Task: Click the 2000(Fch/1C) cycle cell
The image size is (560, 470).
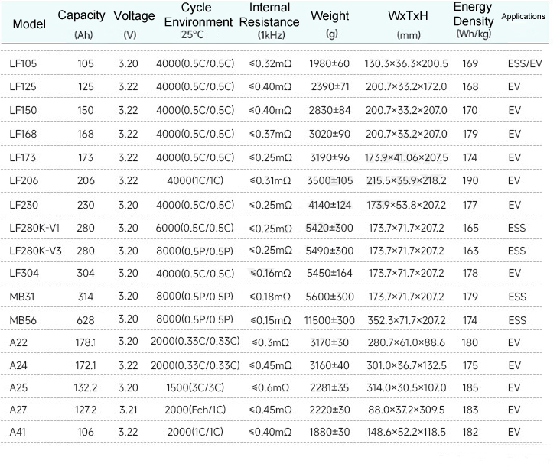Action: (195, 410)
